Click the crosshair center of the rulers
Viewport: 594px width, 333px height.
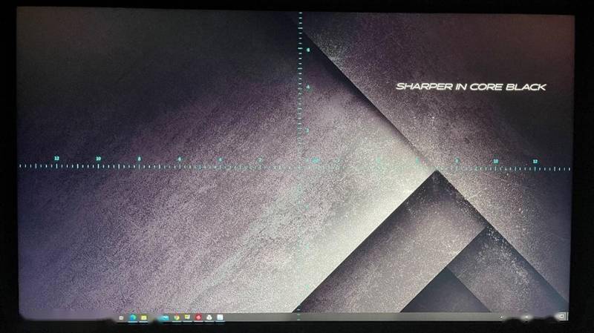[300, 167]
